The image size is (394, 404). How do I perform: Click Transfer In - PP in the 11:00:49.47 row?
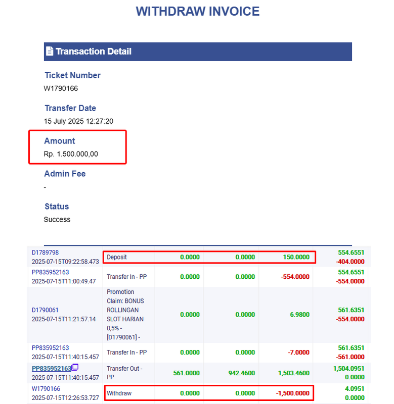pyautogui.click(x=126, y=277)
